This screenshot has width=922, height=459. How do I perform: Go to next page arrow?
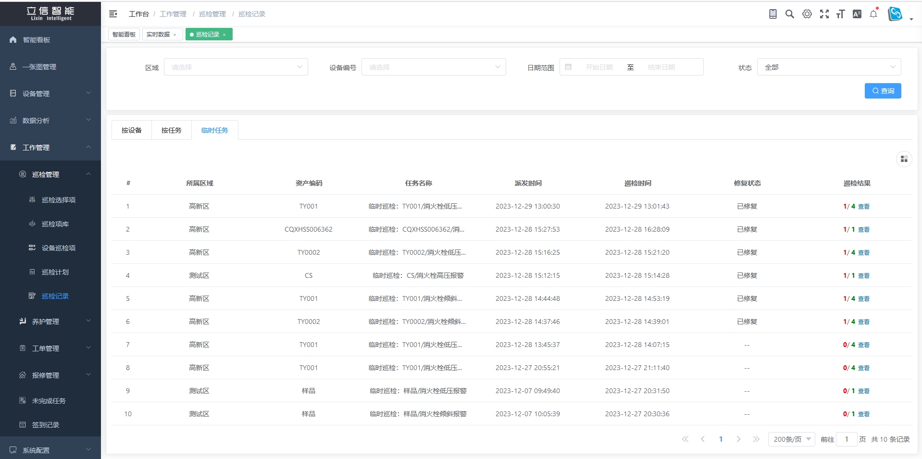738,439
